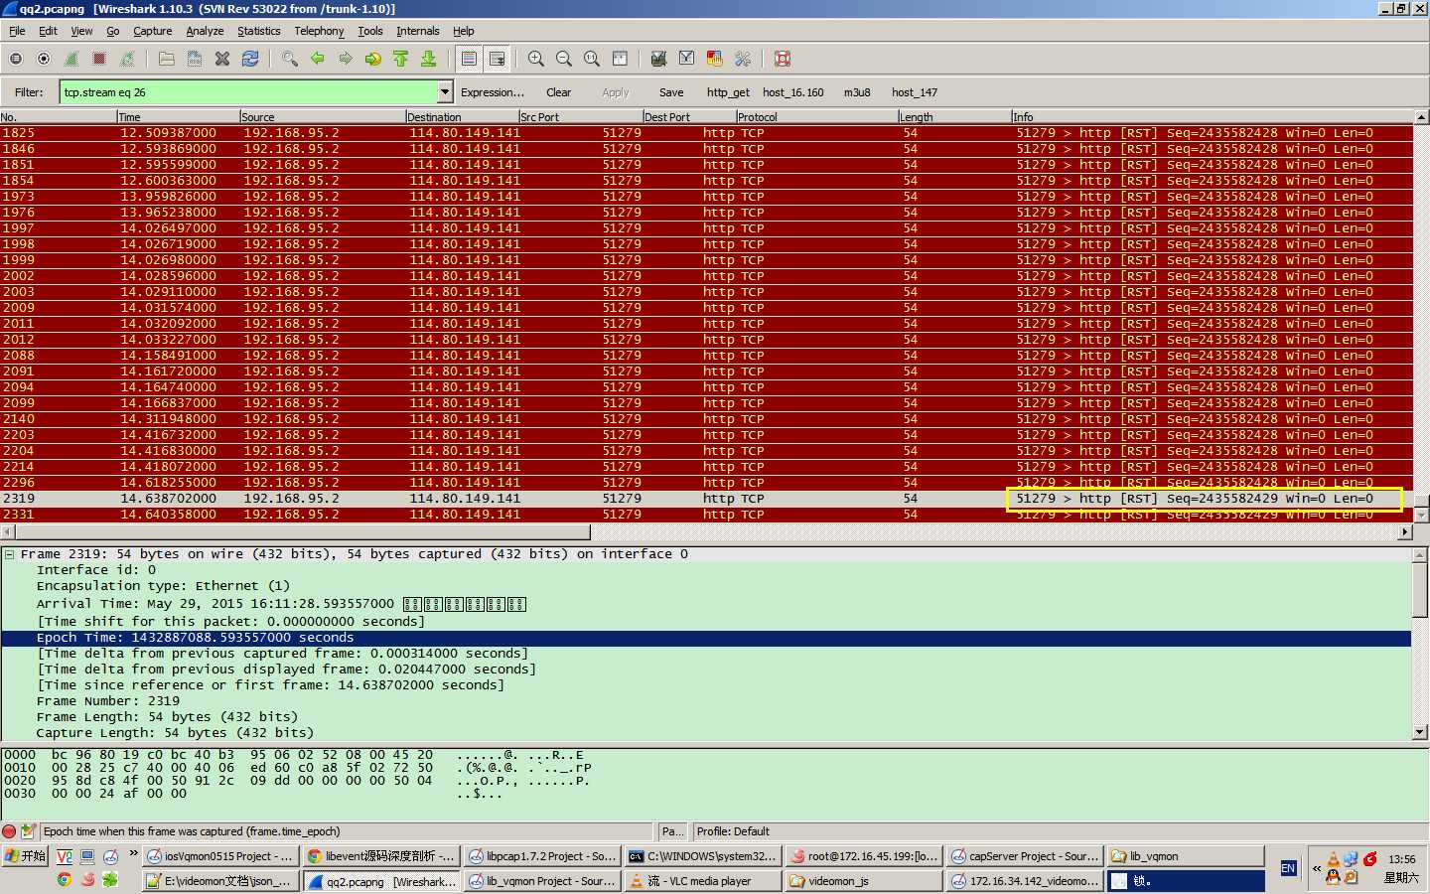Image resolution: width=1430 pixels, height=894 pixels.
Task: Sort by the Protocol column header
Action: click(816, 117)
